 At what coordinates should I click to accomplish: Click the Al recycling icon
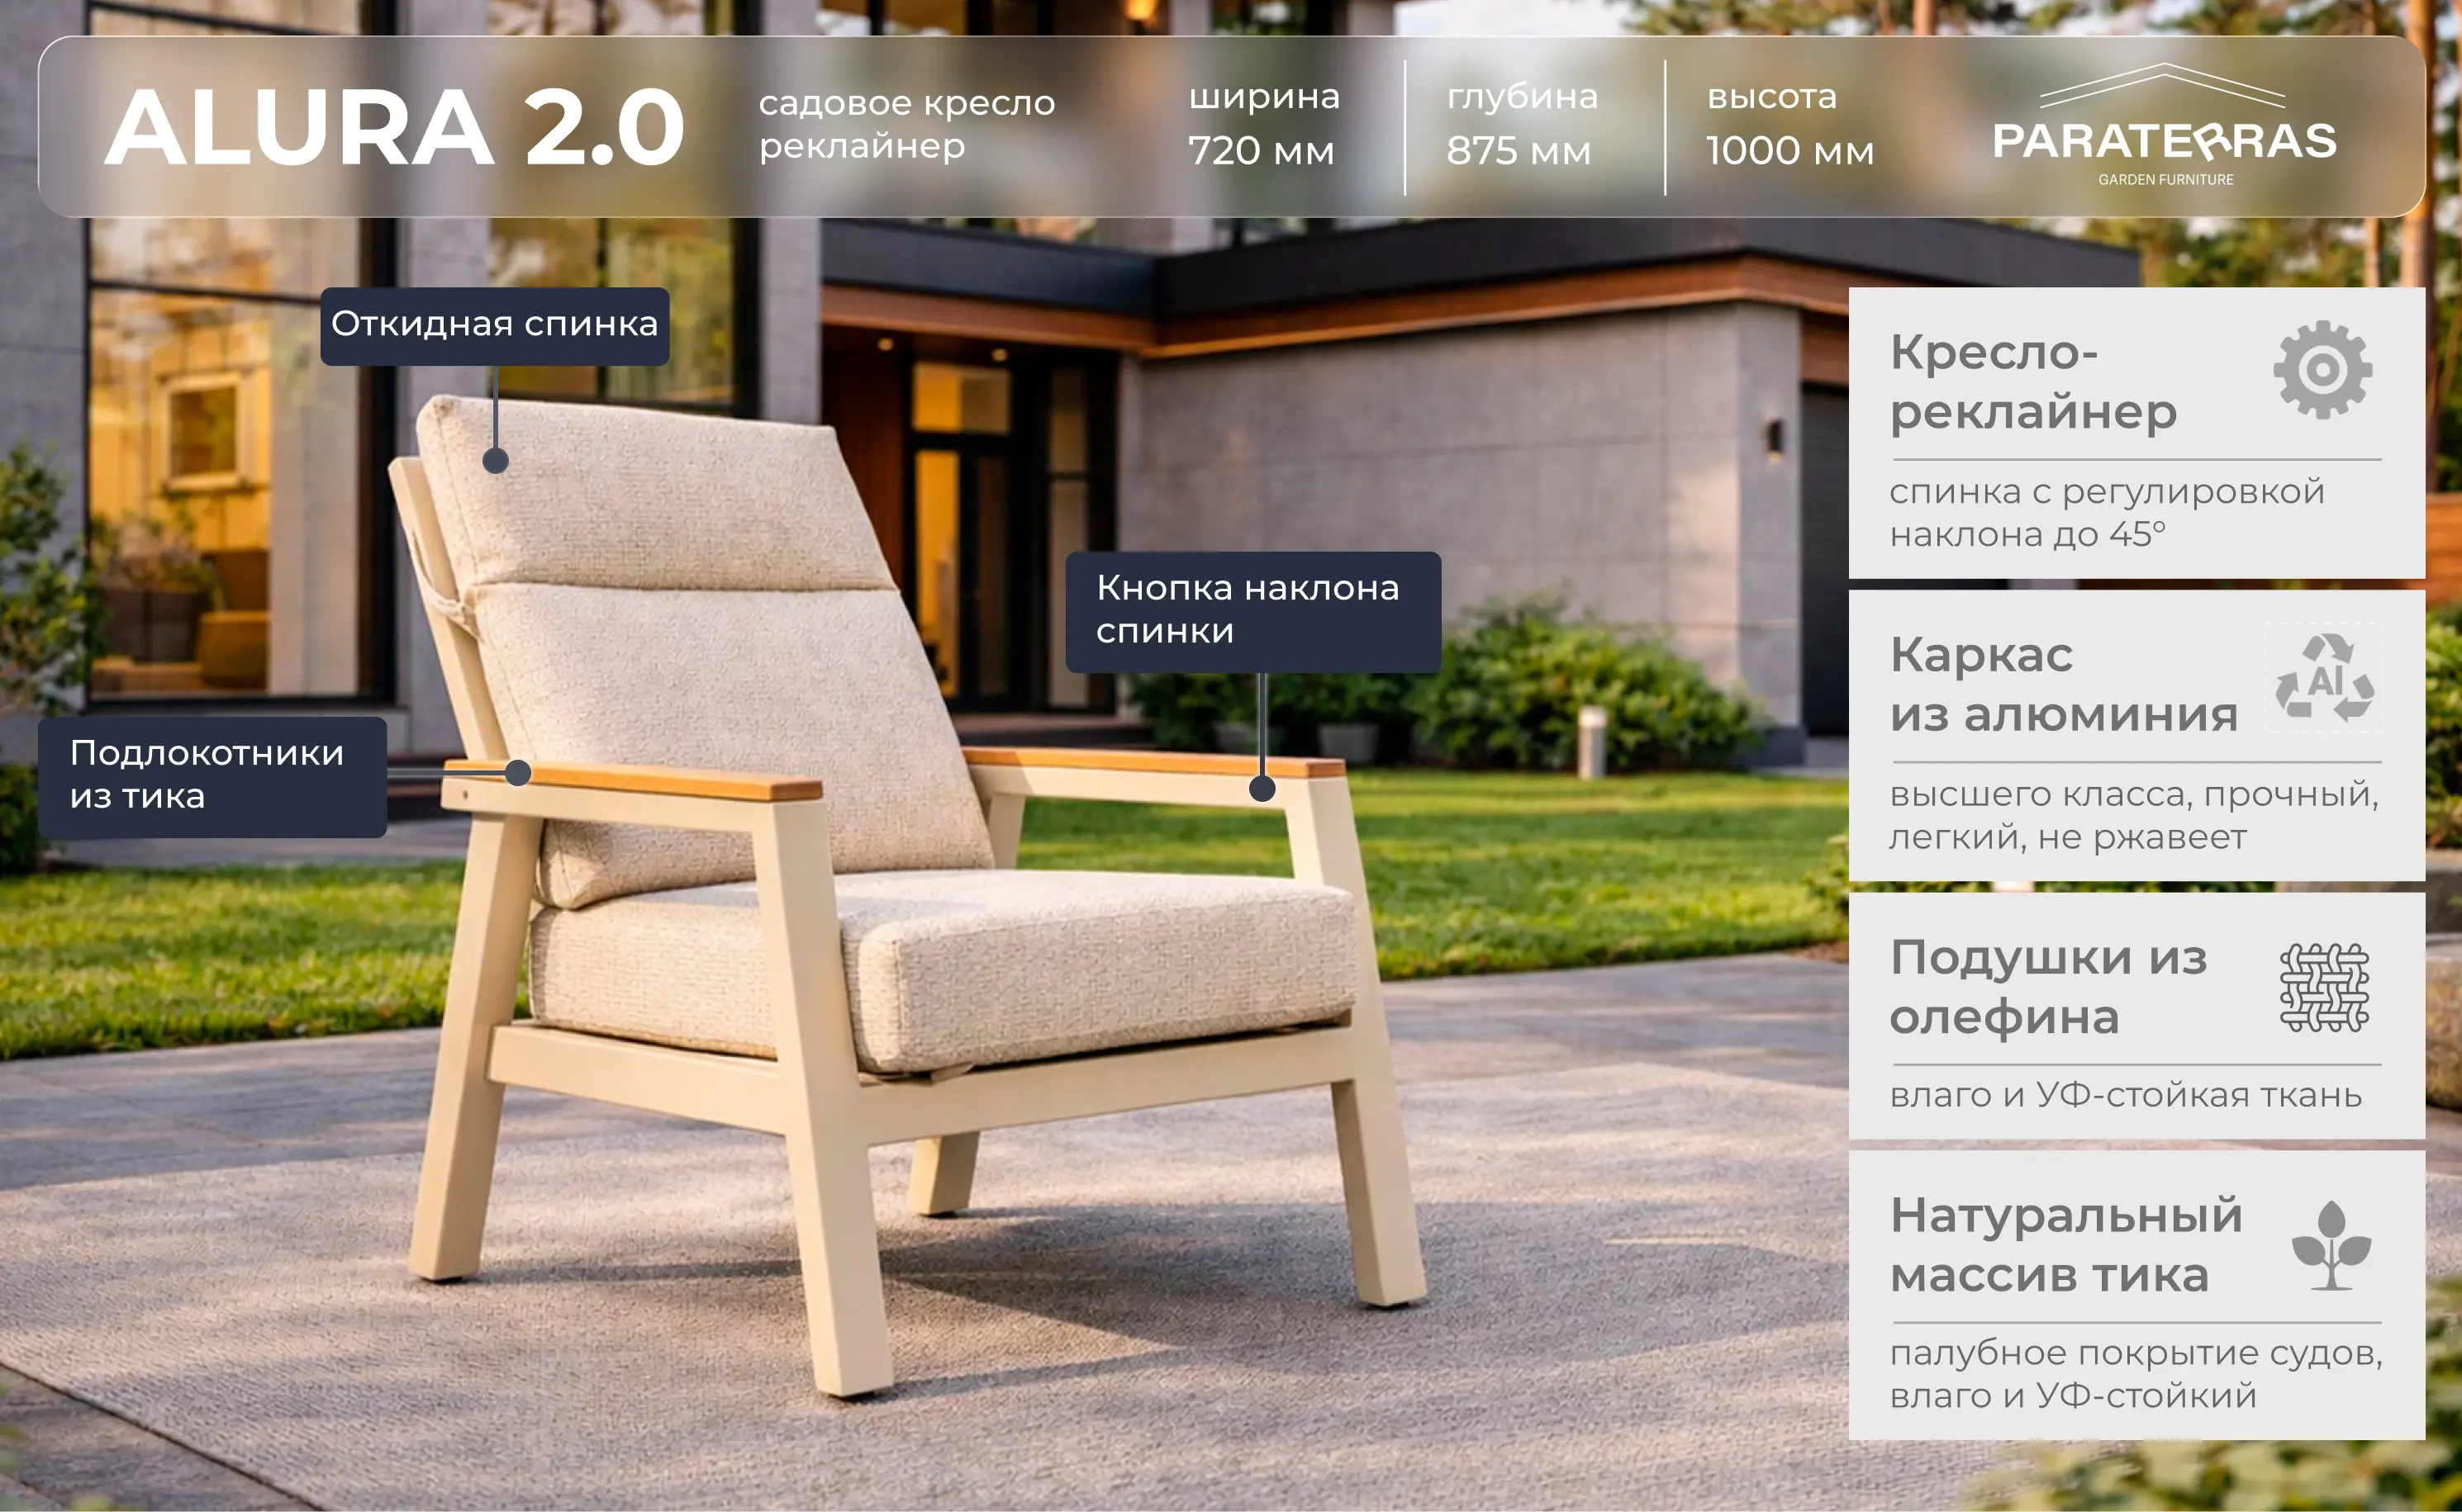tap(2324, 677)
